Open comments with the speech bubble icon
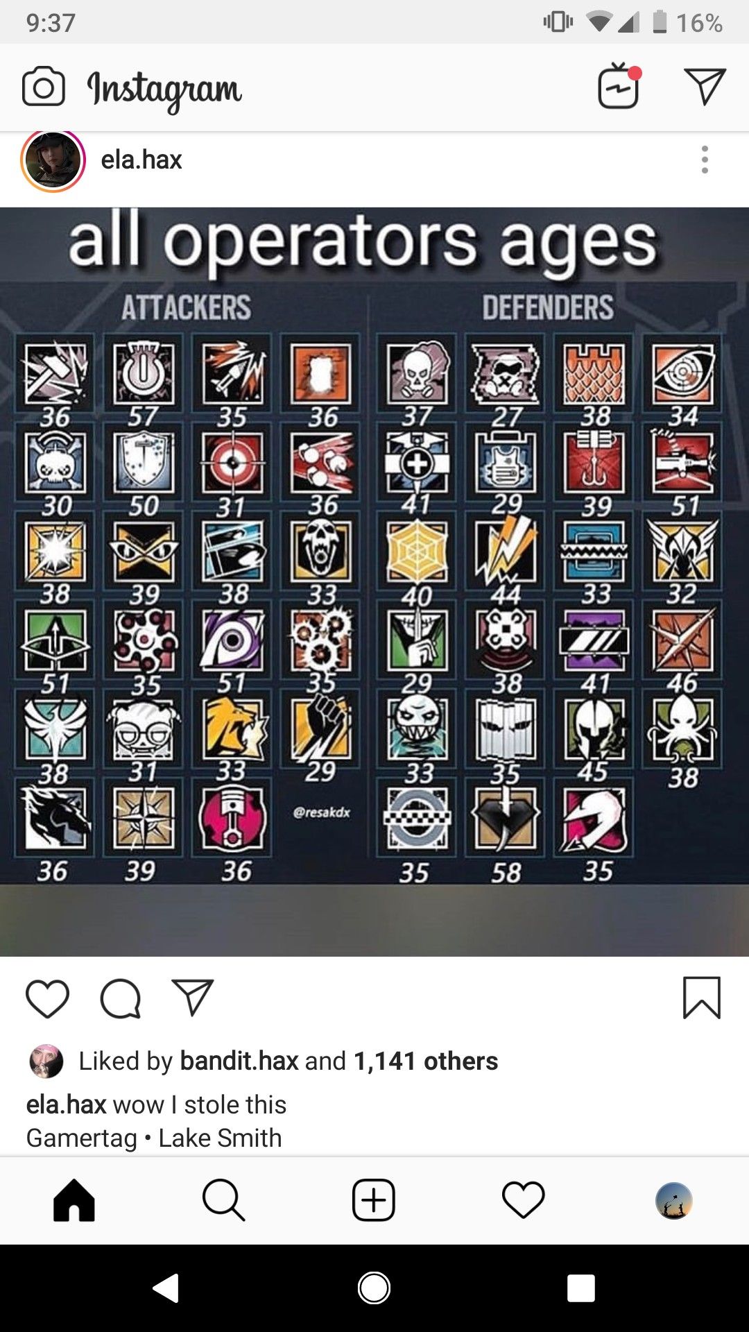 tap(121, 998)
